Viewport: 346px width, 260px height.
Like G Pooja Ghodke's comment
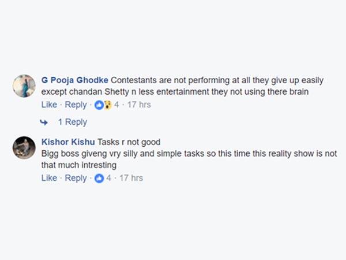coord(49,105)
